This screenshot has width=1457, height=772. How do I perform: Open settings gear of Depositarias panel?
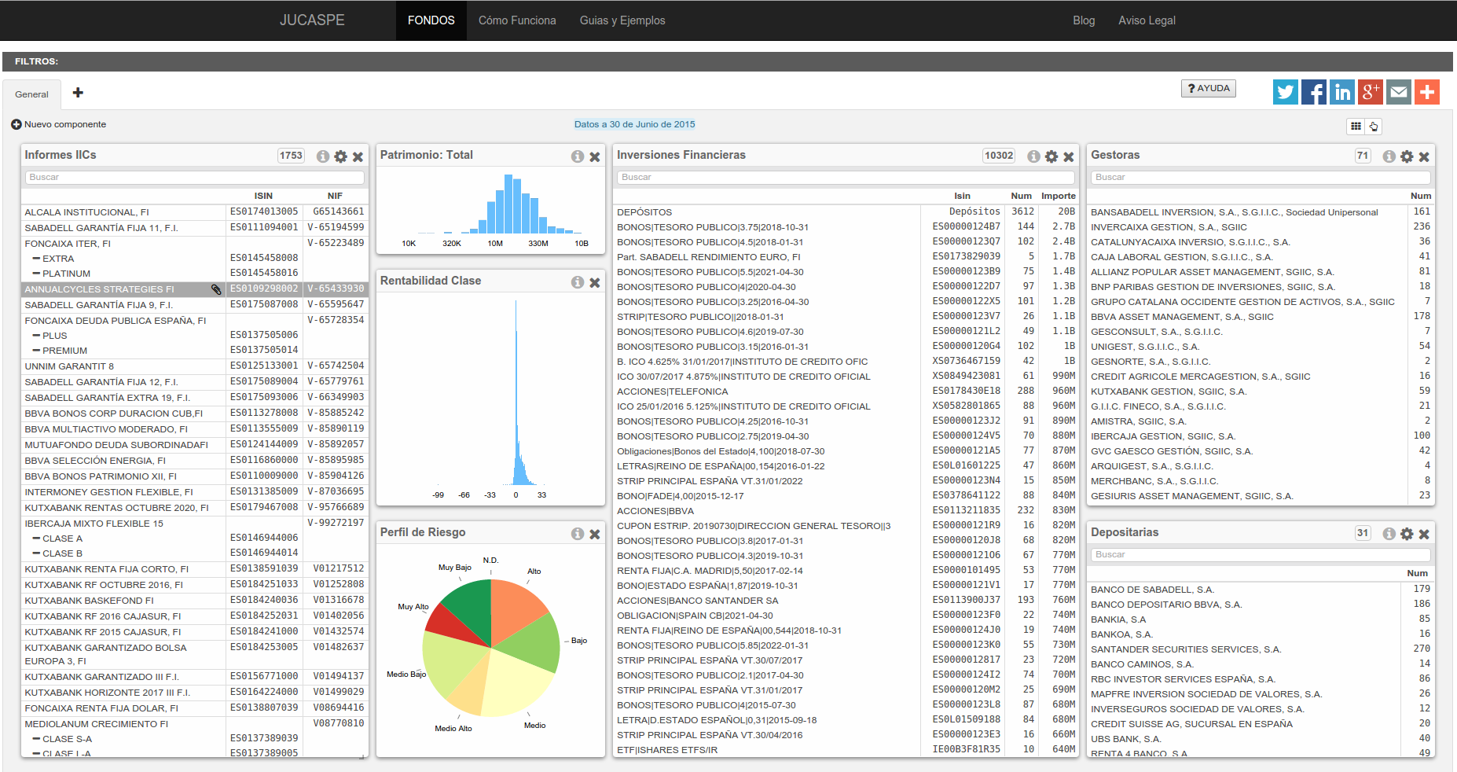click(x=1407, y=534)
